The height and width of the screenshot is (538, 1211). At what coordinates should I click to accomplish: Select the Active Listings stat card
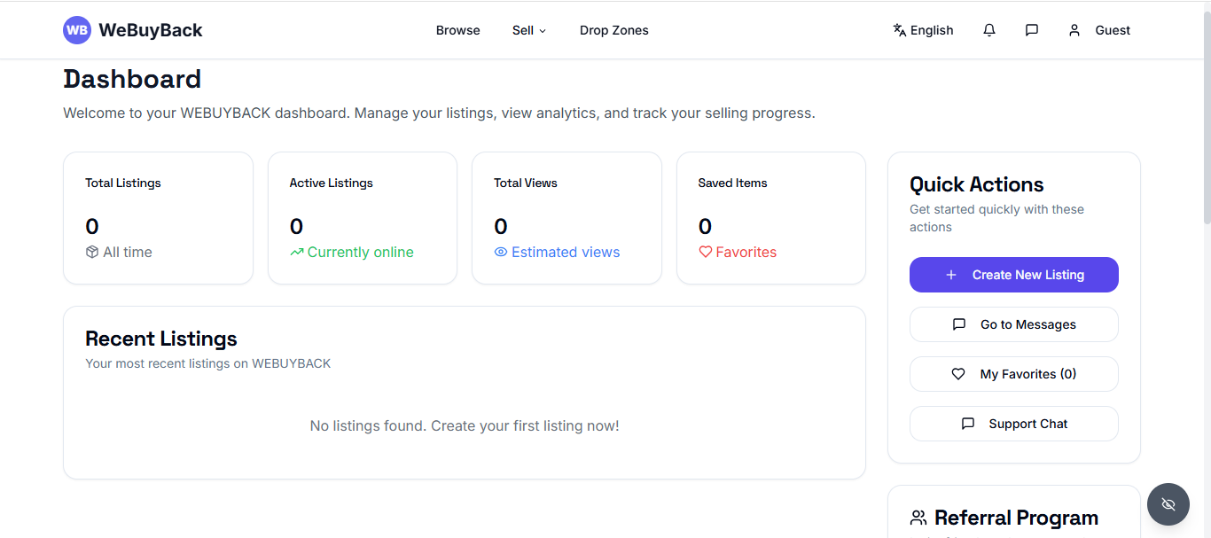363,218
